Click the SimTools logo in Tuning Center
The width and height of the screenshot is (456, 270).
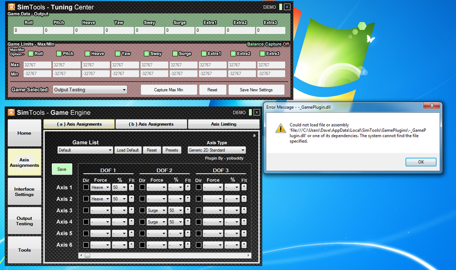pyautogui.click(x=11, y=7)
